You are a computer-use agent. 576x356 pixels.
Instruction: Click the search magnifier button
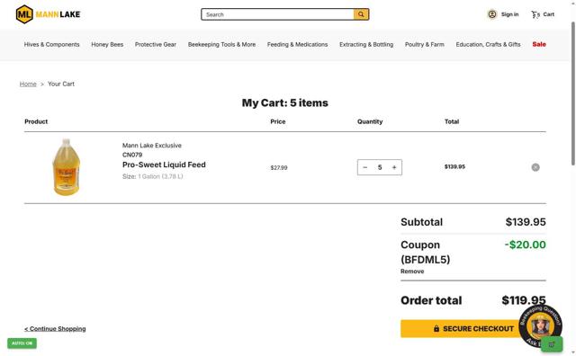tap(361, 14)
